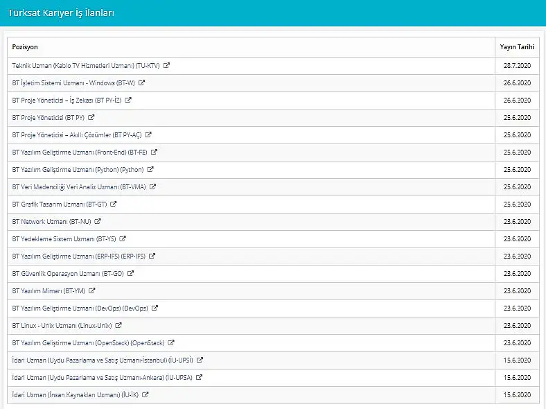Click the date 28.7.2020 cell
This screenshot has height=409, width=546.
[x=517, y=65]
